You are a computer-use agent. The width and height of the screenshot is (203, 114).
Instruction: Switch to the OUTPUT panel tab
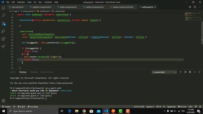coord(13,72)
